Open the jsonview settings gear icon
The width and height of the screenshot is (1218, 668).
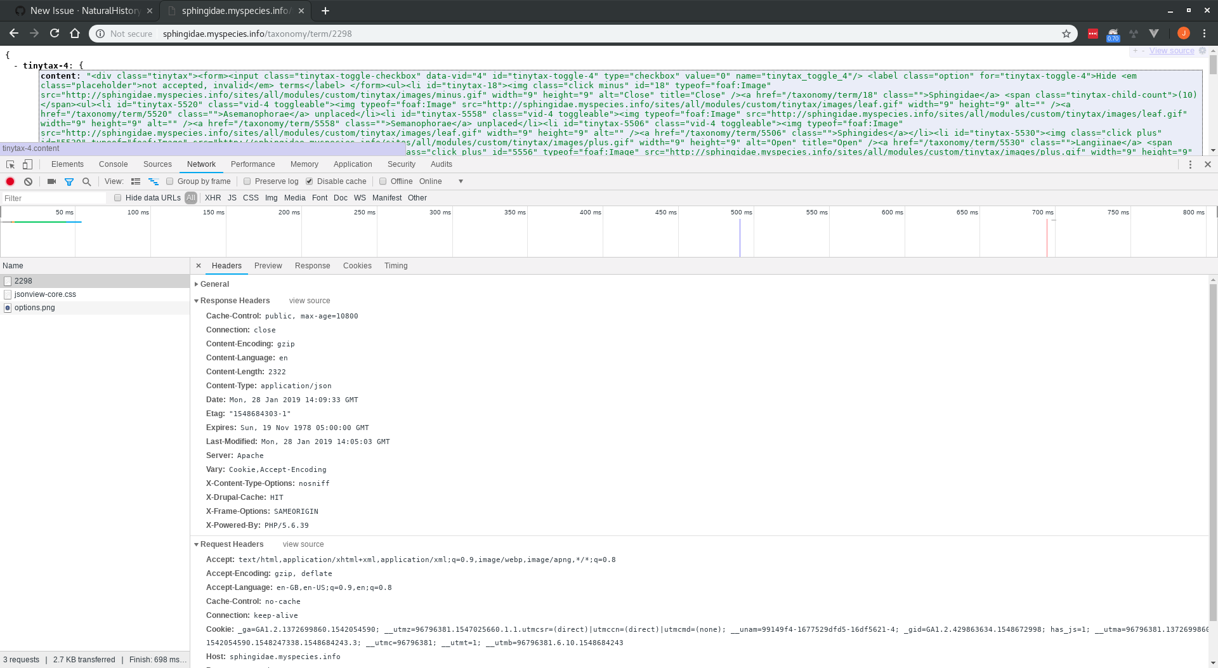[x=1203, y=51]
